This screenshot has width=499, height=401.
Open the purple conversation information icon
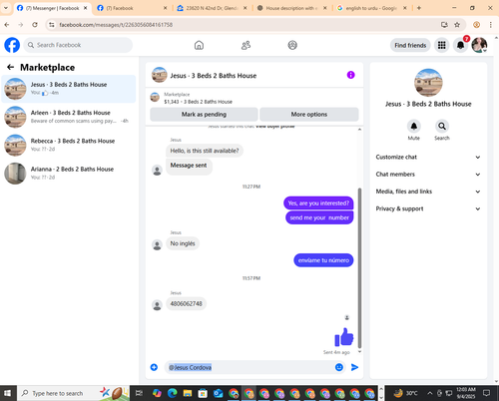[x=350, y=75]
